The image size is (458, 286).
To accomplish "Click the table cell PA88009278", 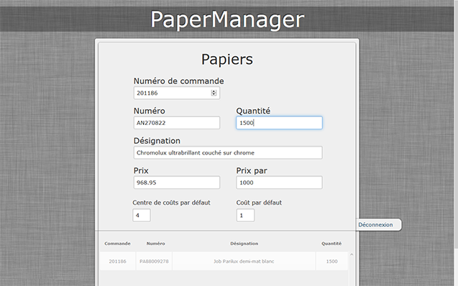I will [x=154, y=261].
